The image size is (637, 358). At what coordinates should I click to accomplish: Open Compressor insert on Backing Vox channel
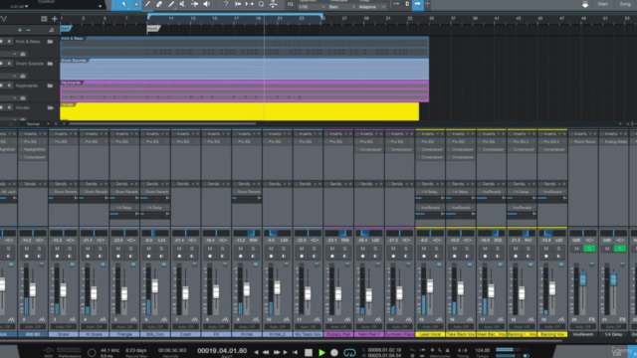point(552,149)
